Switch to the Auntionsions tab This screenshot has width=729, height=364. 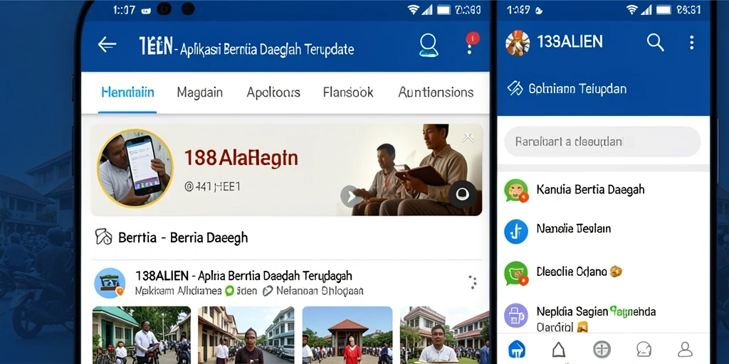pos(436,92)
